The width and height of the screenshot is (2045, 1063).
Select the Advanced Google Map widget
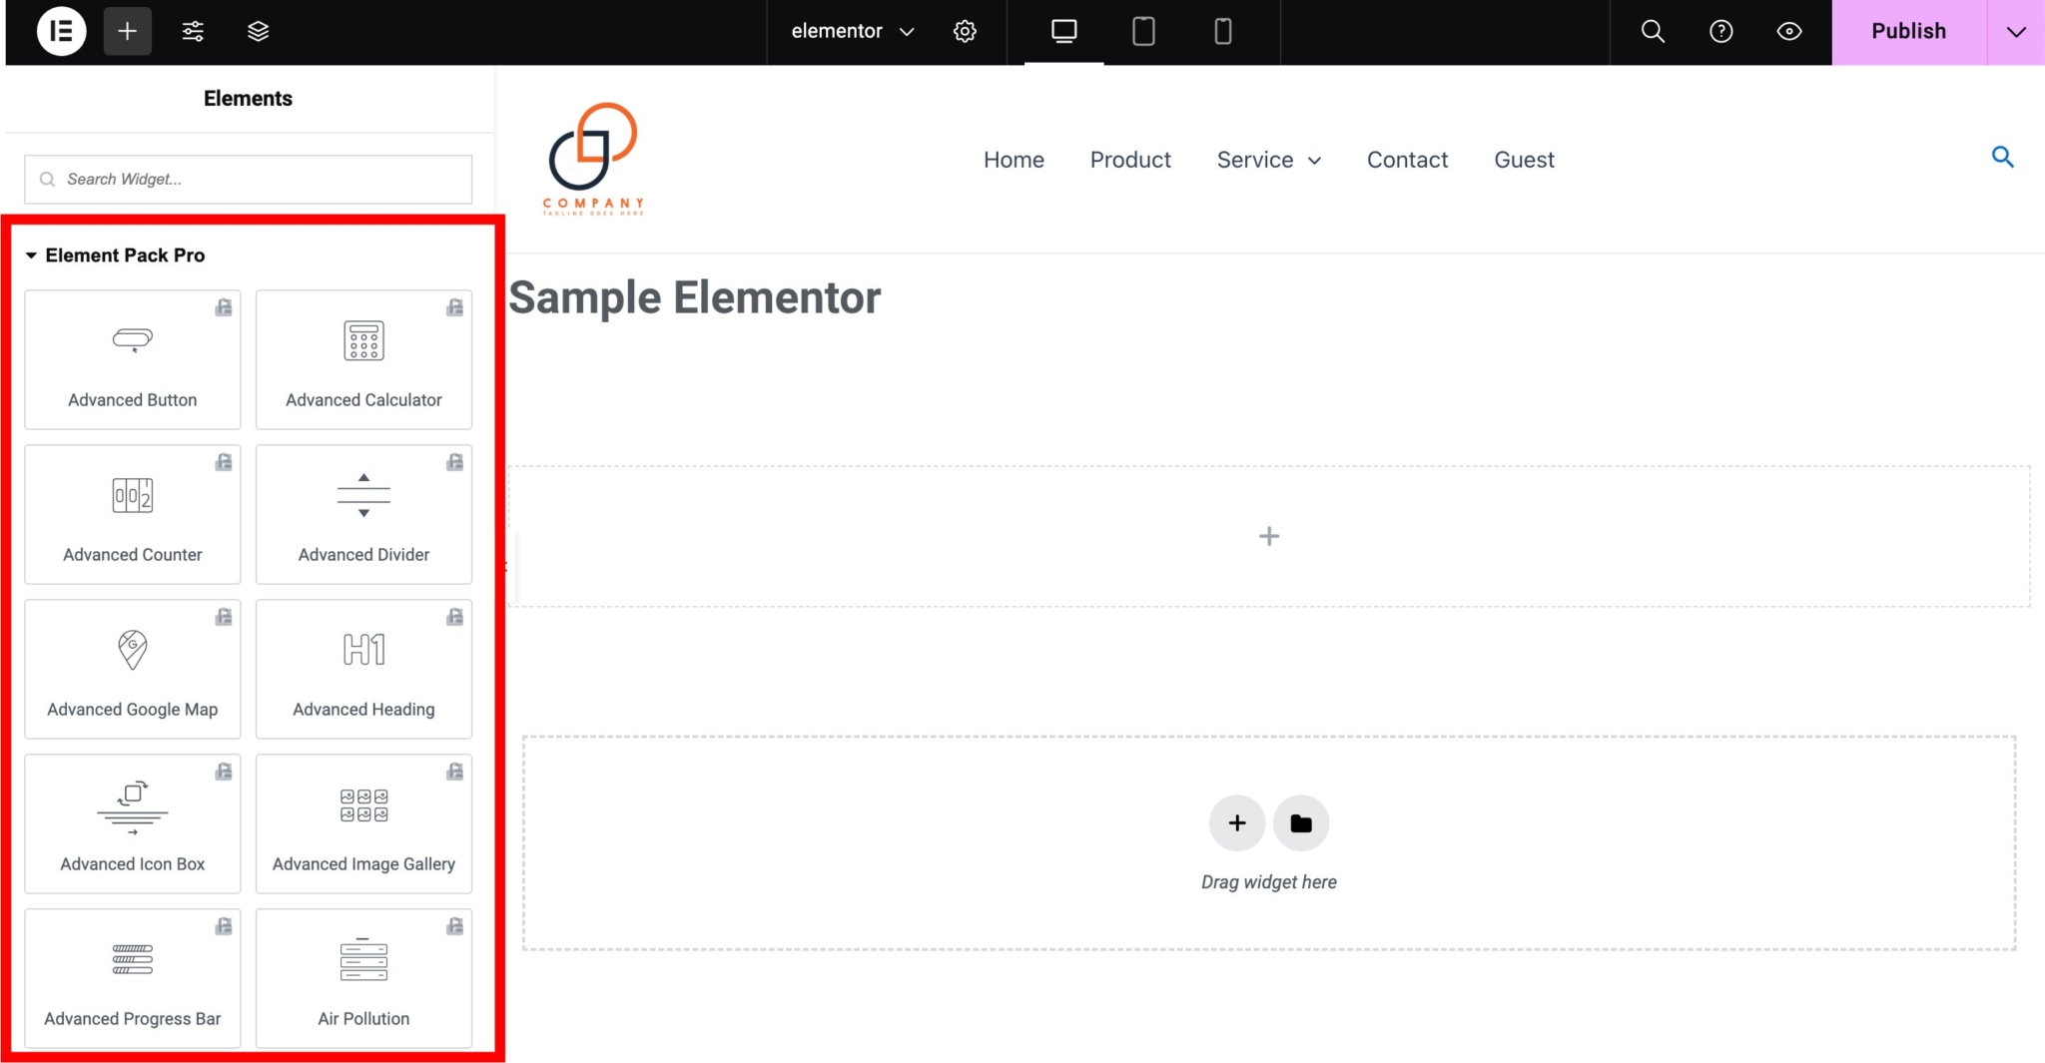point(133,669)
